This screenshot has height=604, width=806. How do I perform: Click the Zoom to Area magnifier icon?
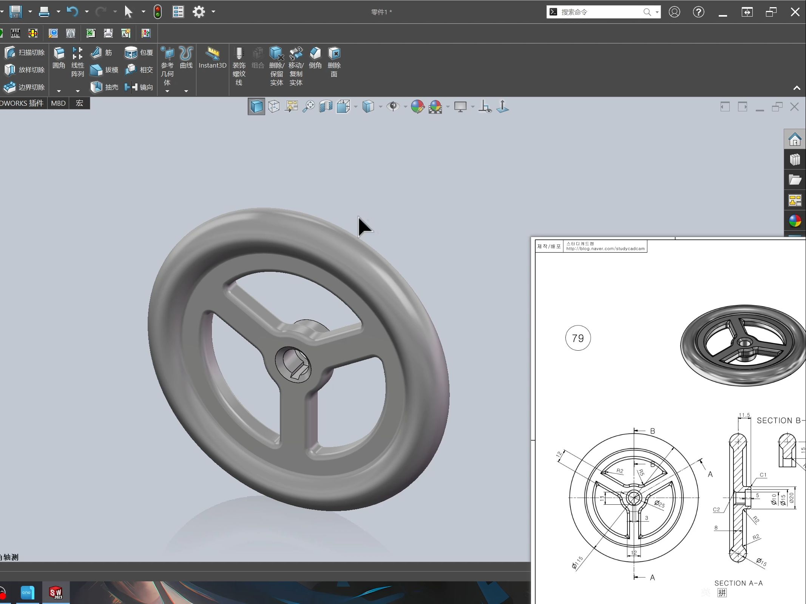pyautogui.click(x=309, y=106)
